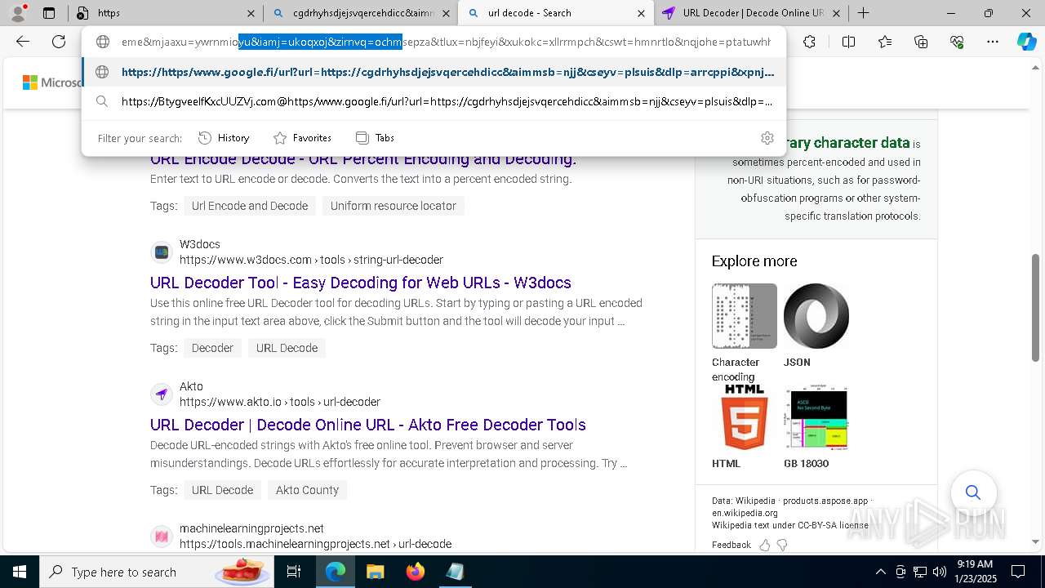Open the network tray icon
The width and height of the screenshot is (1045, 588).
[920, 572]
